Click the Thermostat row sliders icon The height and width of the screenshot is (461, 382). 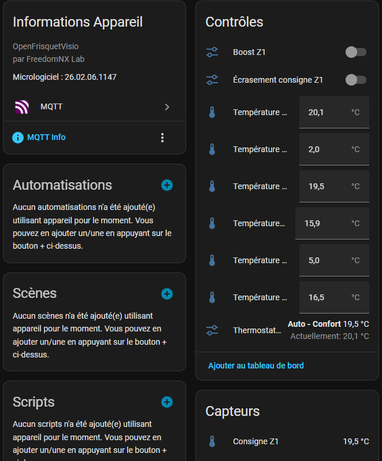coord(212,330)
